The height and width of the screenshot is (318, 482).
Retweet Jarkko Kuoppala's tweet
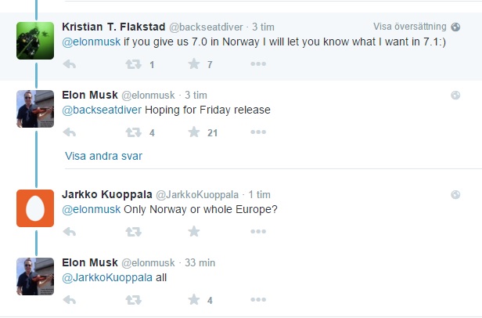133,232
